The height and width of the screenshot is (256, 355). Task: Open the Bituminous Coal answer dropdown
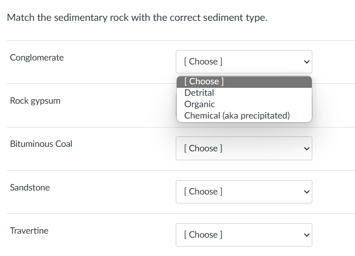[243, 148]
